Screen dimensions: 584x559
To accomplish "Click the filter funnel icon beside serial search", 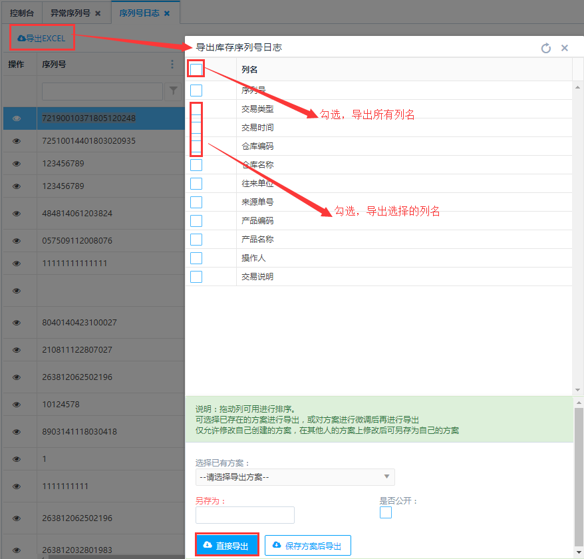I will [x=173, y=91].
